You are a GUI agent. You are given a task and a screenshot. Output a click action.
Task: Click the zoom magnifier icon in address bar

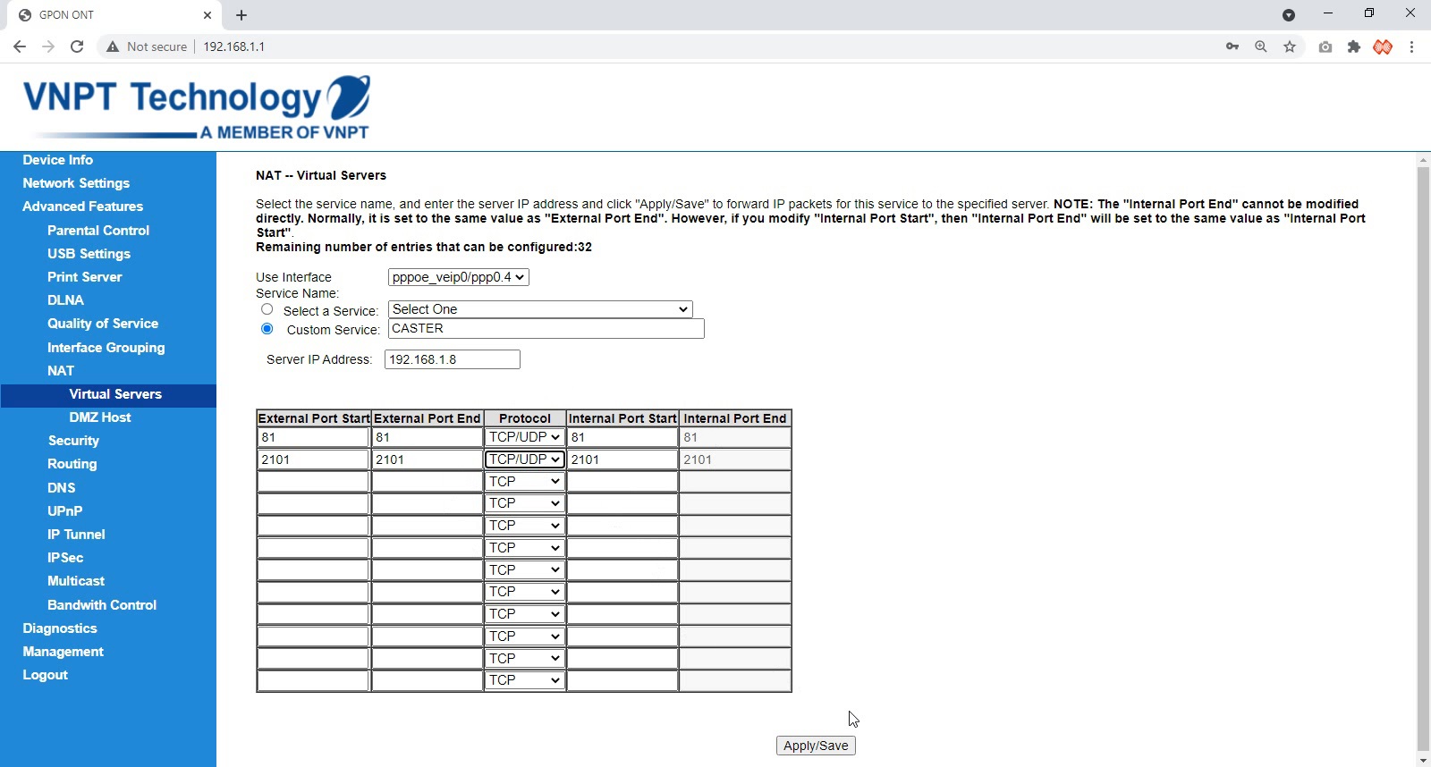tap(1261, 46)
